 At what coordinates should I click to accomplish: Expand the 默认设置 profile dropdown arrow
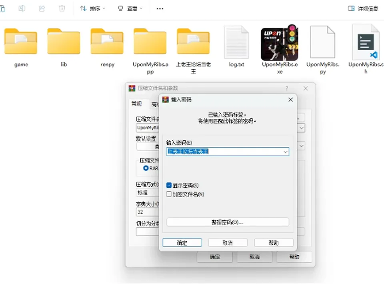pos(302,146)
